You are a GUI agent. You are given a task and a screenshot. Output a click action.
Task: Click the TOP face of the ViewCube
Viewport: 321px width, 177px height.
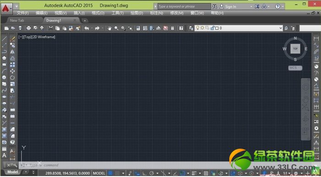295,49
